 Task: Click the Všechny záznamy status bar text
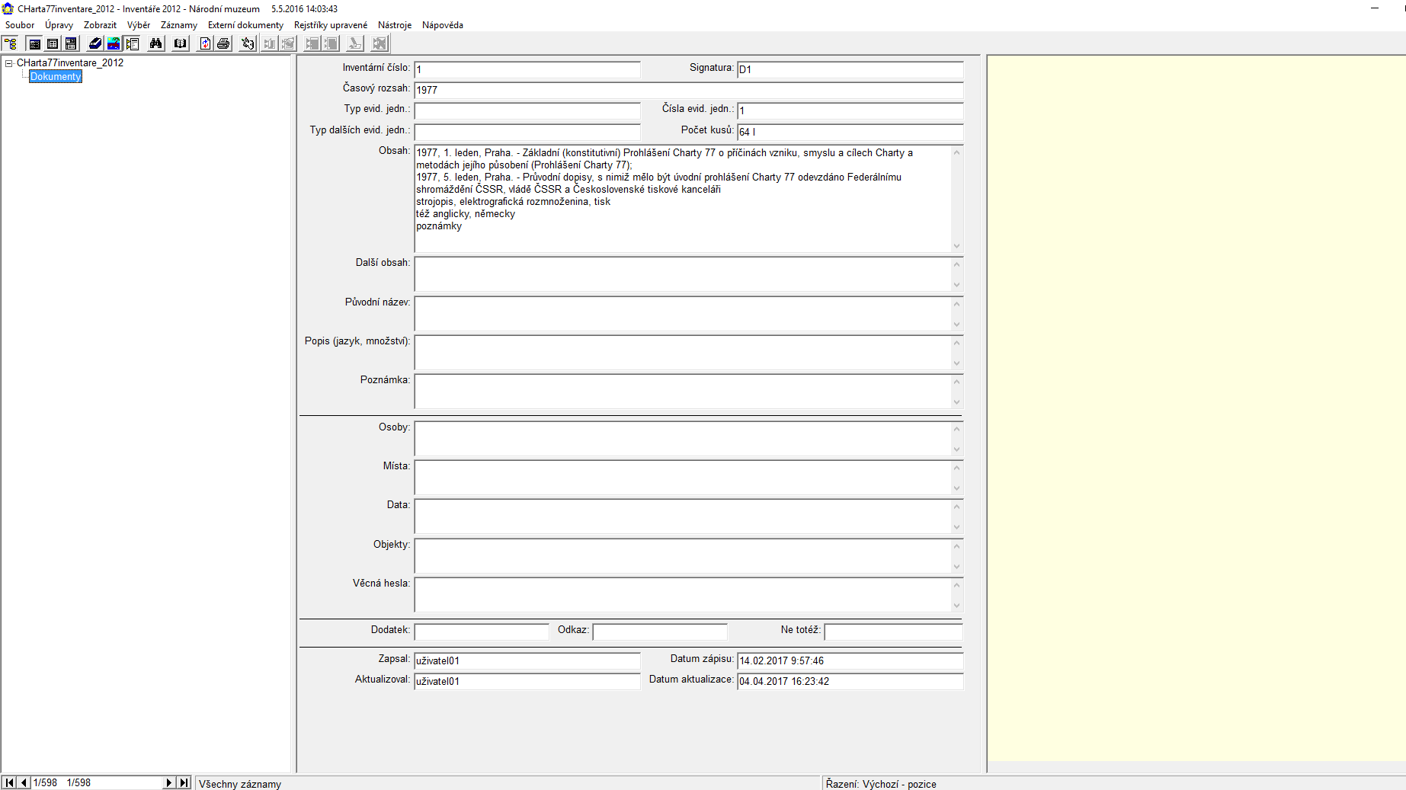(240, 784)
